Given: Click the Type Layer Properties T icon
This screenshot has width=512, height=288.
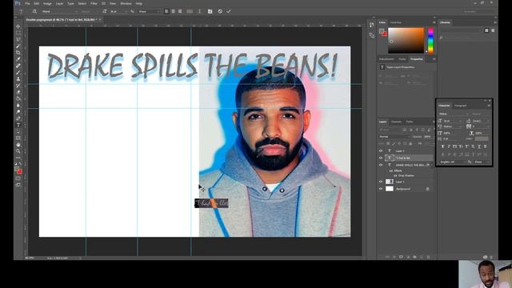Looking at the screenshot, I should click(x=382, y=67).
